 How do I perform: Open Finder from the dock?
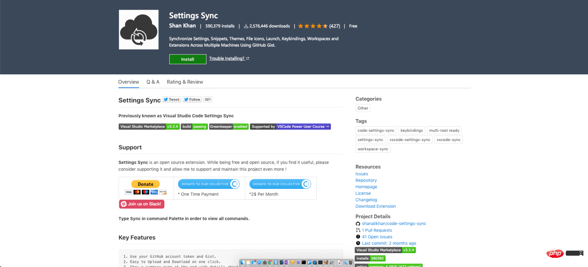click(243, 262)
